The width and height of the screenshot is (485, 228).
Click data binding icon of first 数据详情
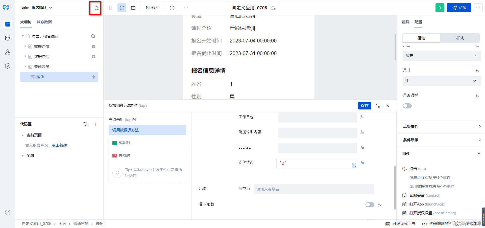93,47
